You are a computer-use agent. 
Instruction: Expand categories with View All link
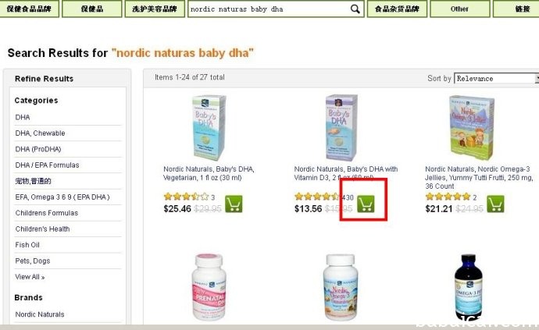coord(30,277)
